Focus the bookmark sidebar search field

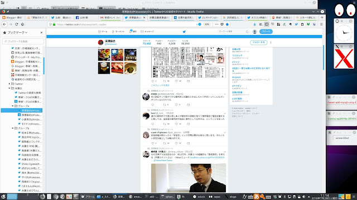(23, 41)
